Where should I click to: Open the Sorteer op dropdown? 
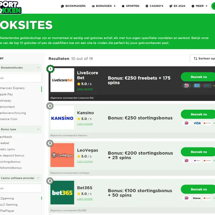[x=202, y=58]
